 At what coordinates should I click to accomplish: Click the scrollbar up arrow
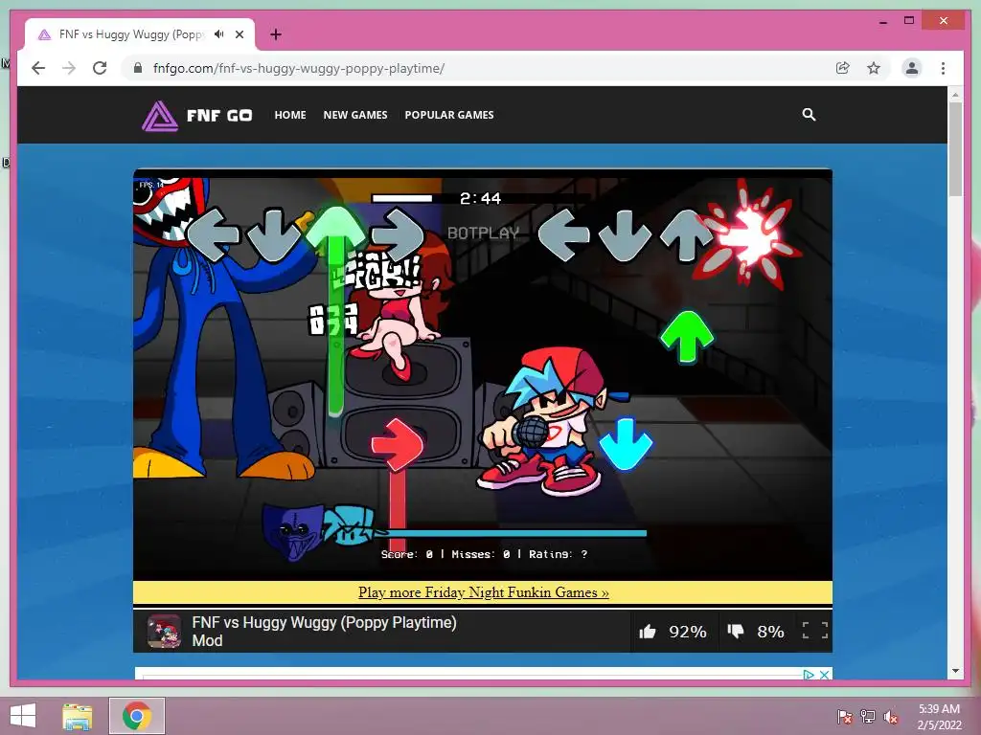click(x=955, y=95)
